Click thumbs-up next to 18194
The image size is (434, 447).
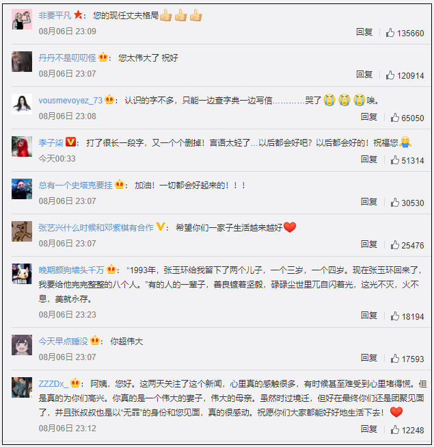[390, 316]
